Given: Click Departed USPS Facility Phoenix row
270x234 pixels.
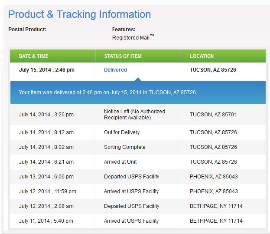Looking at the screenshot, I should (138, 177).
